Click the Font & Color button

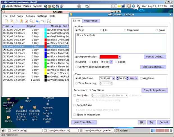coord(155,57)
